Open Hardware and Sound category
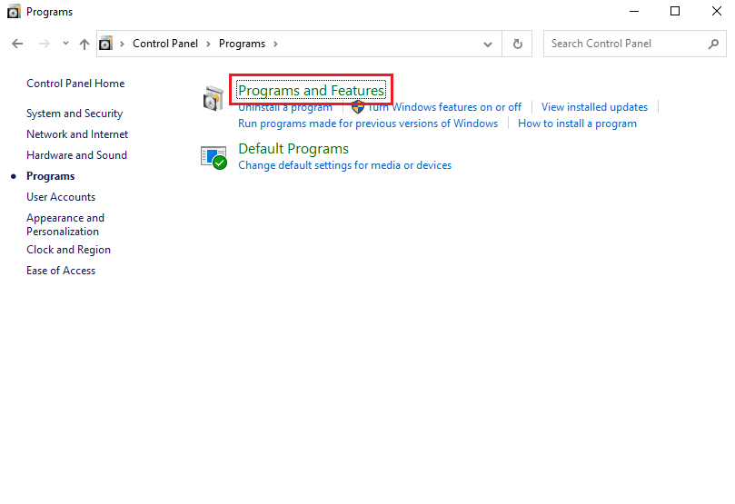Screen dimensions: 735x504 77,155
